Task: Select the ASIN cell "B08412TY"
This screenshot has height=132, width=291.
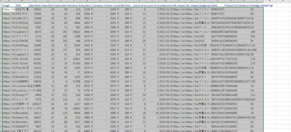Action: tap(217, 108)
